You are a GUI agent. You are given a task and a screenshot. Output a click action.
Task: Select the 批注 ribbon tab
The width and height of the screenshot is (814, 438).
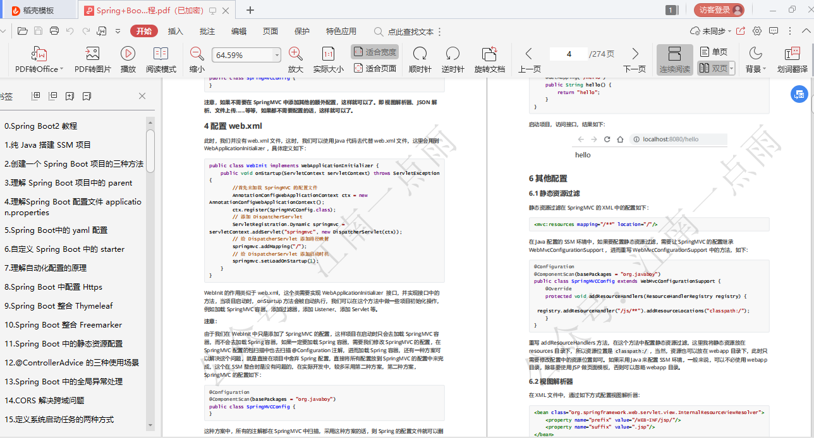[x=207, y=32]
